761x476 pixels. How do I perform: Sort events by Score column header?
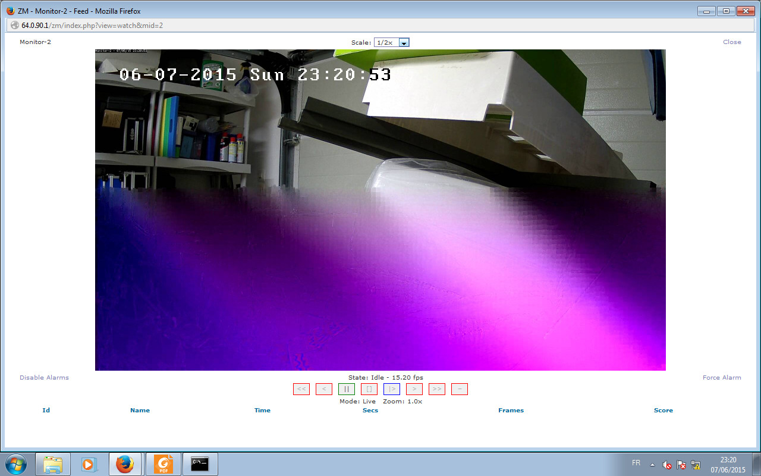[x=663, y=411]
